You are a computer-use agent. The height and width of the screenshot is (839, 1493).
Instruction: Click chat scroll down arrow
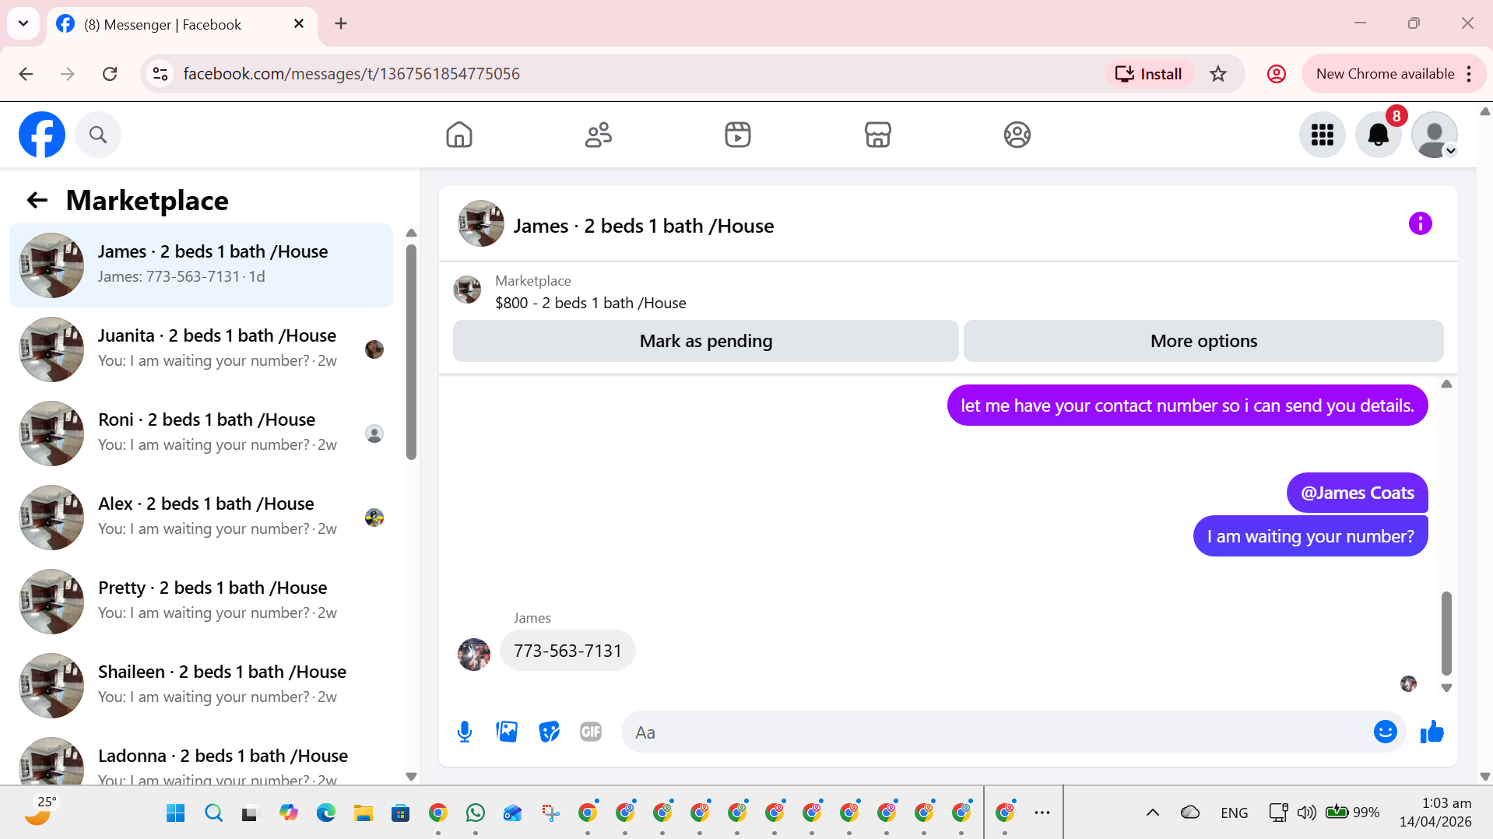point(1446,688)
